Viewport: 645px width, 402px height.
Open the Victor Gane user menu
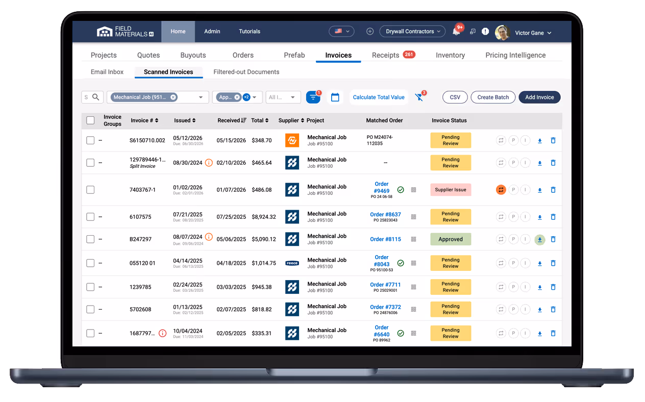(533, 33)
